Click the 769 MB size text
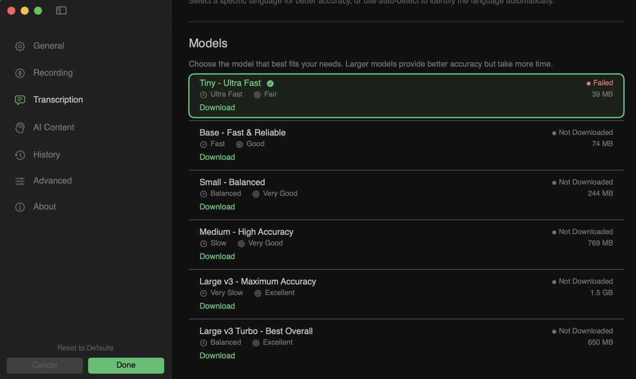This screenshot has height=379, width=636. point(600,243)
